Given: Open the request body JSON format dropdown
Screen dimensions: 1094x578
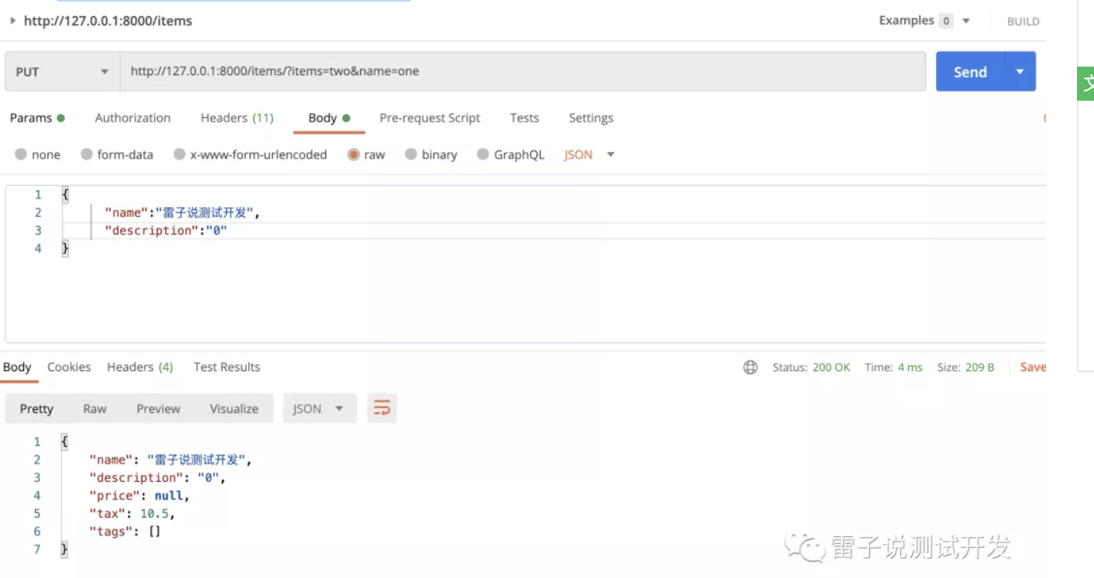Looking at the screenshot, I should [x=589, y=154].
